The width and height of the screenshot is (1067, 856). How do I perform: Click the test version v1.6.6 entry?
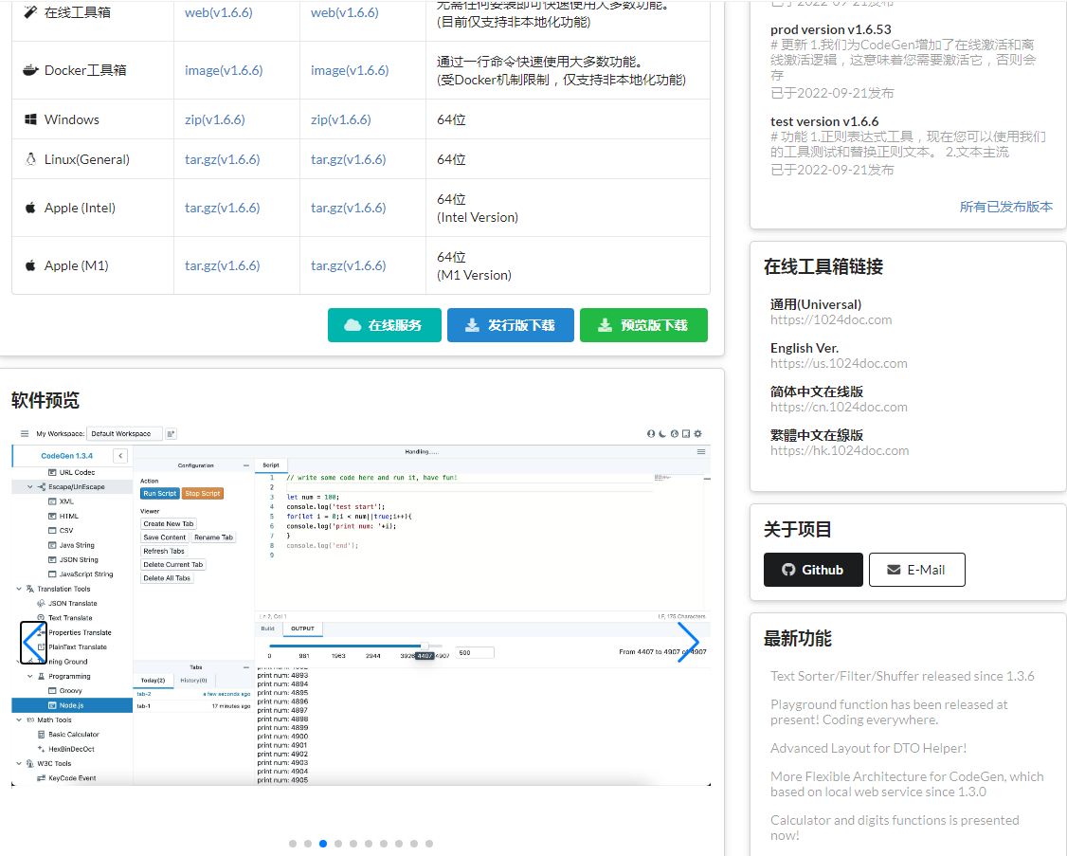824,121
